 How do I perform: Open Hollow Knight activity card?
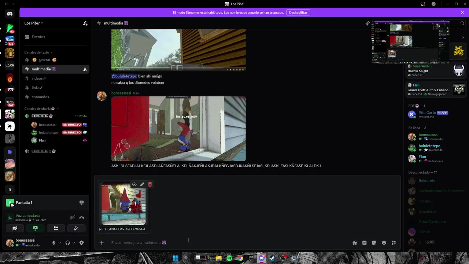[x=436, y=70]
